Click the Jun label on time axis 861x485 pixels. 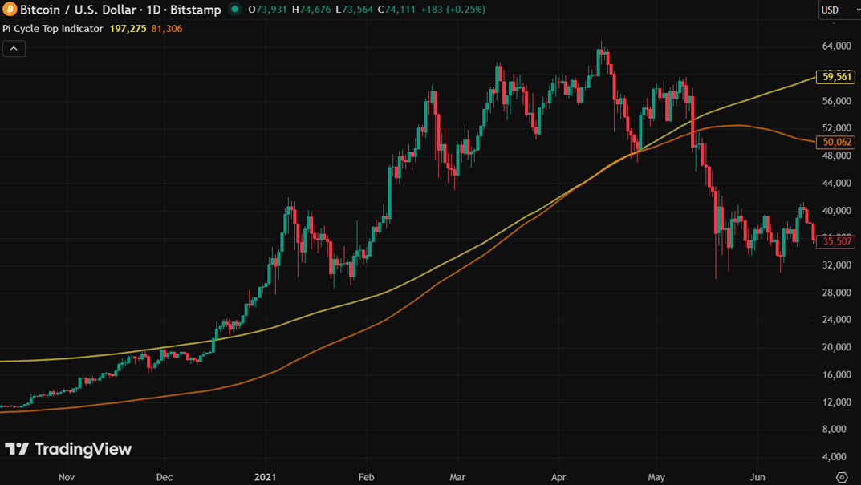point(757,477)
